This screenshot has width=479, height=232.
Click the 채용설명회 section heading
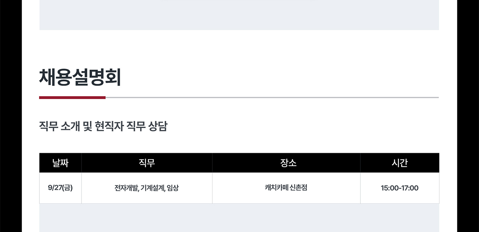[80, 78]
